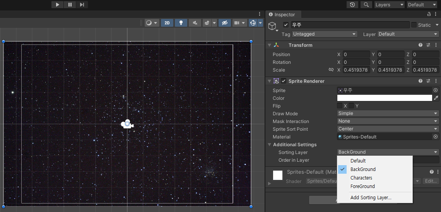The width and height of the screenshot is (441, 212).
Task: Open the Sprite Sort Point dropdown
Action: (x=388, y=129)
